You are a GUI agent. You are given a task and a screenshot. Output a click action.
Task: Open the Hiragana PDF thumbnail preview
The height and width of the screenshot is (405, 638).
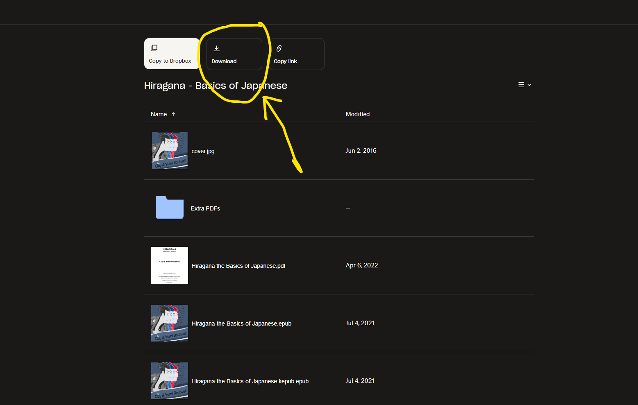coord(170,265)
